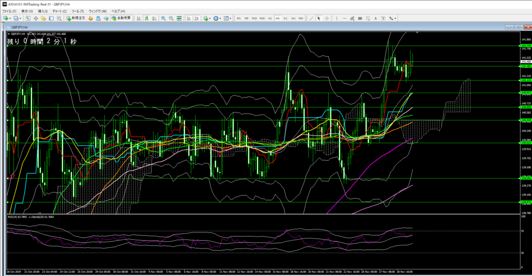
Task: Select the D1 timeframe
Action: 285,18
